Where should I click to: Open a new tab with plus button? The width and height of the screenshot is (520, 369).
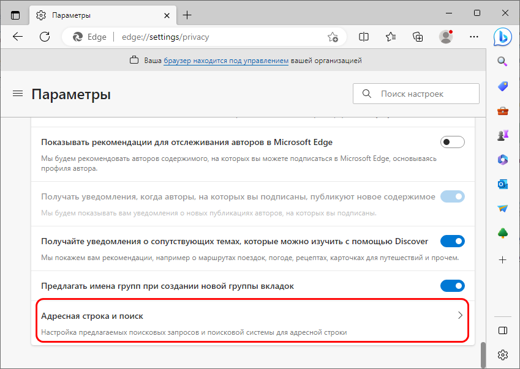(187, 15)
